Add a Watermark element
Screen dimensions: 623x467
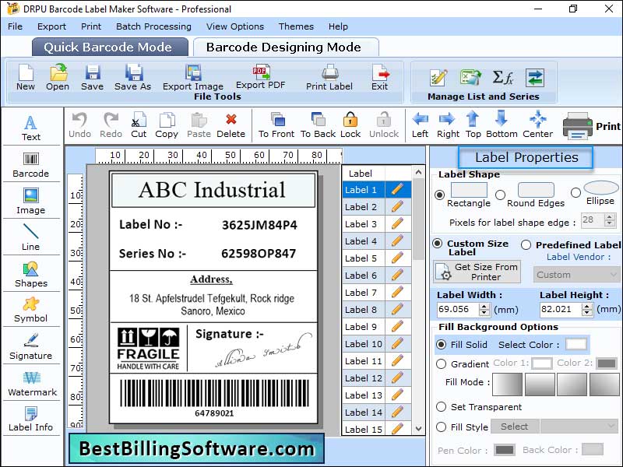[x=31, y=385]
